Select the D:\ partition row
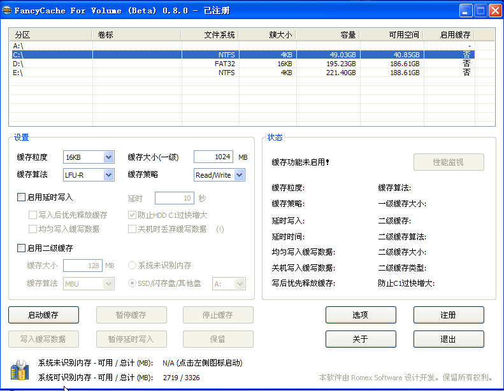 coord(243,64)
